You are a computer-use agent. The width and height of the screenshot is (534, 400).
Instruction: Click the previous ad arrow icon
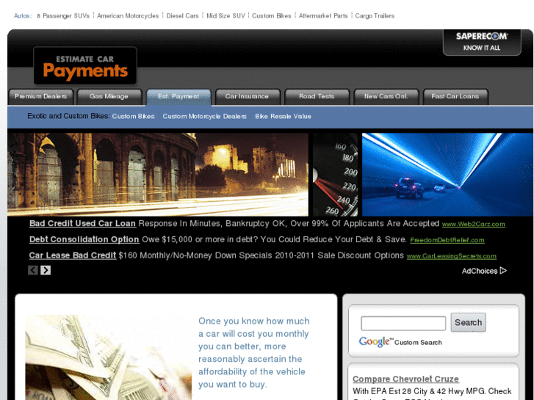point(33,270)
